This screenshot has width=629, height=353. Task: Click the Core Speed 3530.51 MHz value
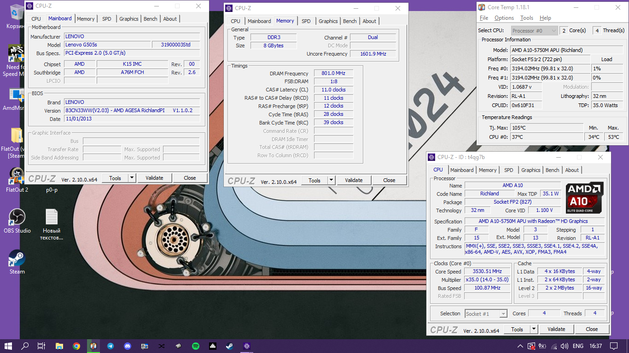coord(487,271)
